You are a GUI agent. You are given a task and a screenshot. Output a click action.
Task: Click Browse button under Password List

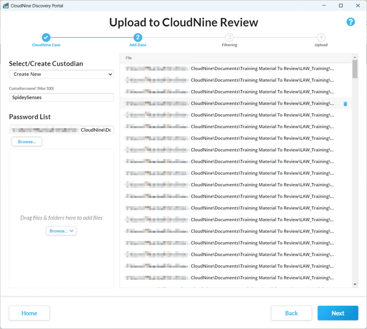click(x=27, y=142)
